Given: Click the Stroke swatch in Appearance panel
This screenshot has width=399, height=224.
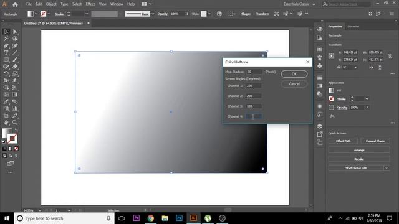Looking at the screenshot, I should 331,99.
